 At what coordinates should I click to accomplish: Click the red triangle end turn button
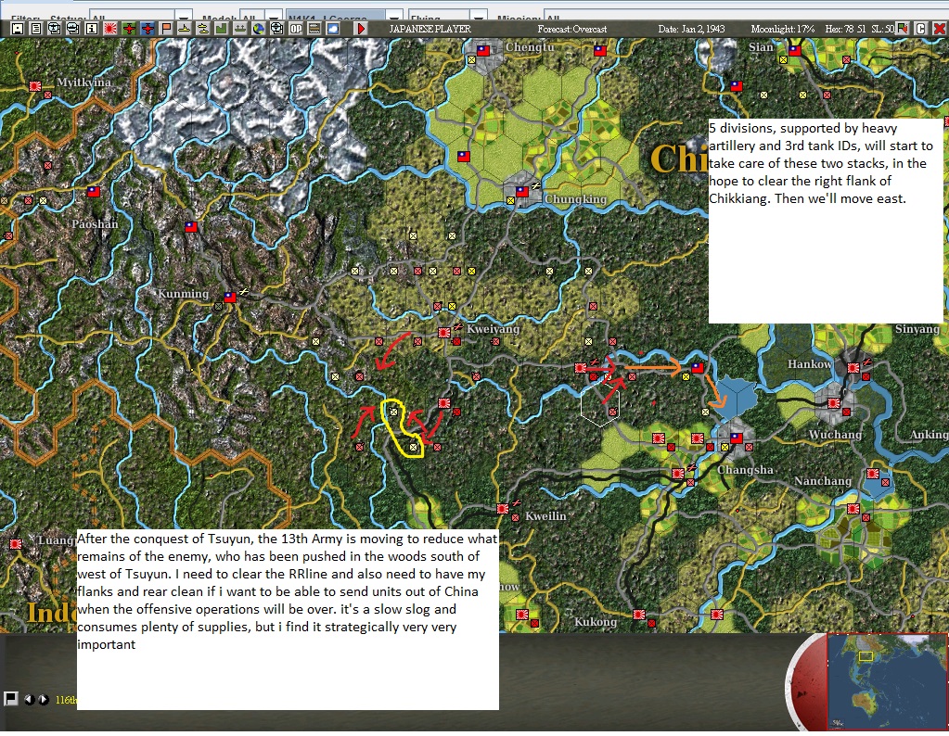click(x=361, y=29)
